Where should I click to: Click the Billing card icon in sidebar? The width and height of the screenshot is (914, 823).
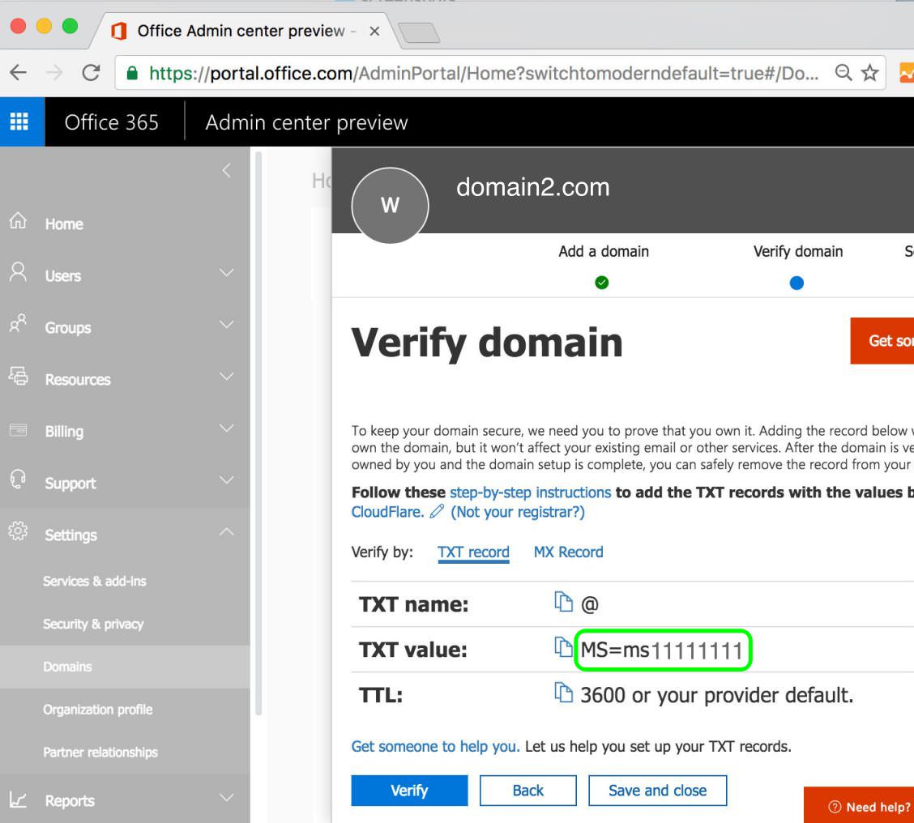click(18, 430)
